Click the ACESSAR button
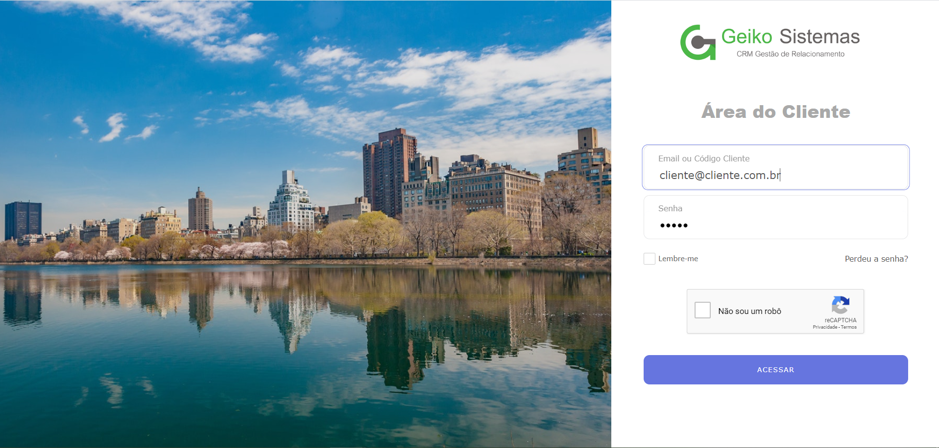 point(775,370)
